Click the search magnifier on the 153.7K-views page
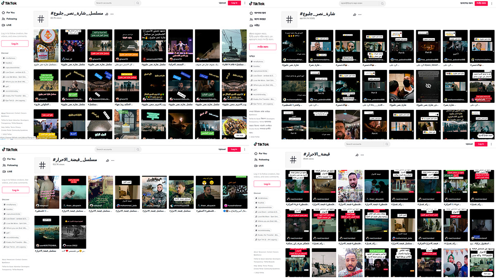The width and height of the screenshot is (496, 279). pos(138,149)
